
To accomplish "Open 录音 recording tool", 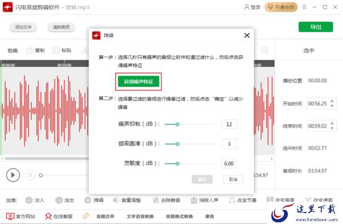I will pos(209,217).
